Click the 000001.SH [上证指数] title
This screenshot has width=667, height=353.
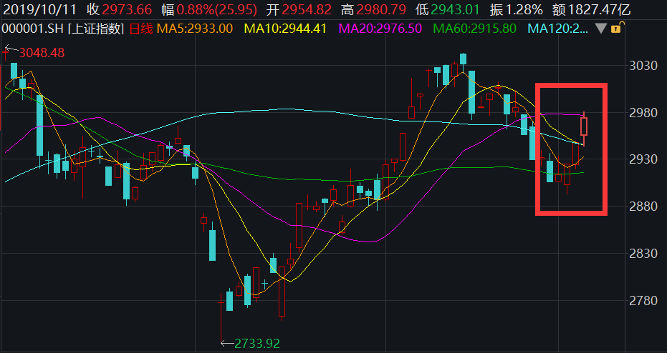tap(63, 29)
